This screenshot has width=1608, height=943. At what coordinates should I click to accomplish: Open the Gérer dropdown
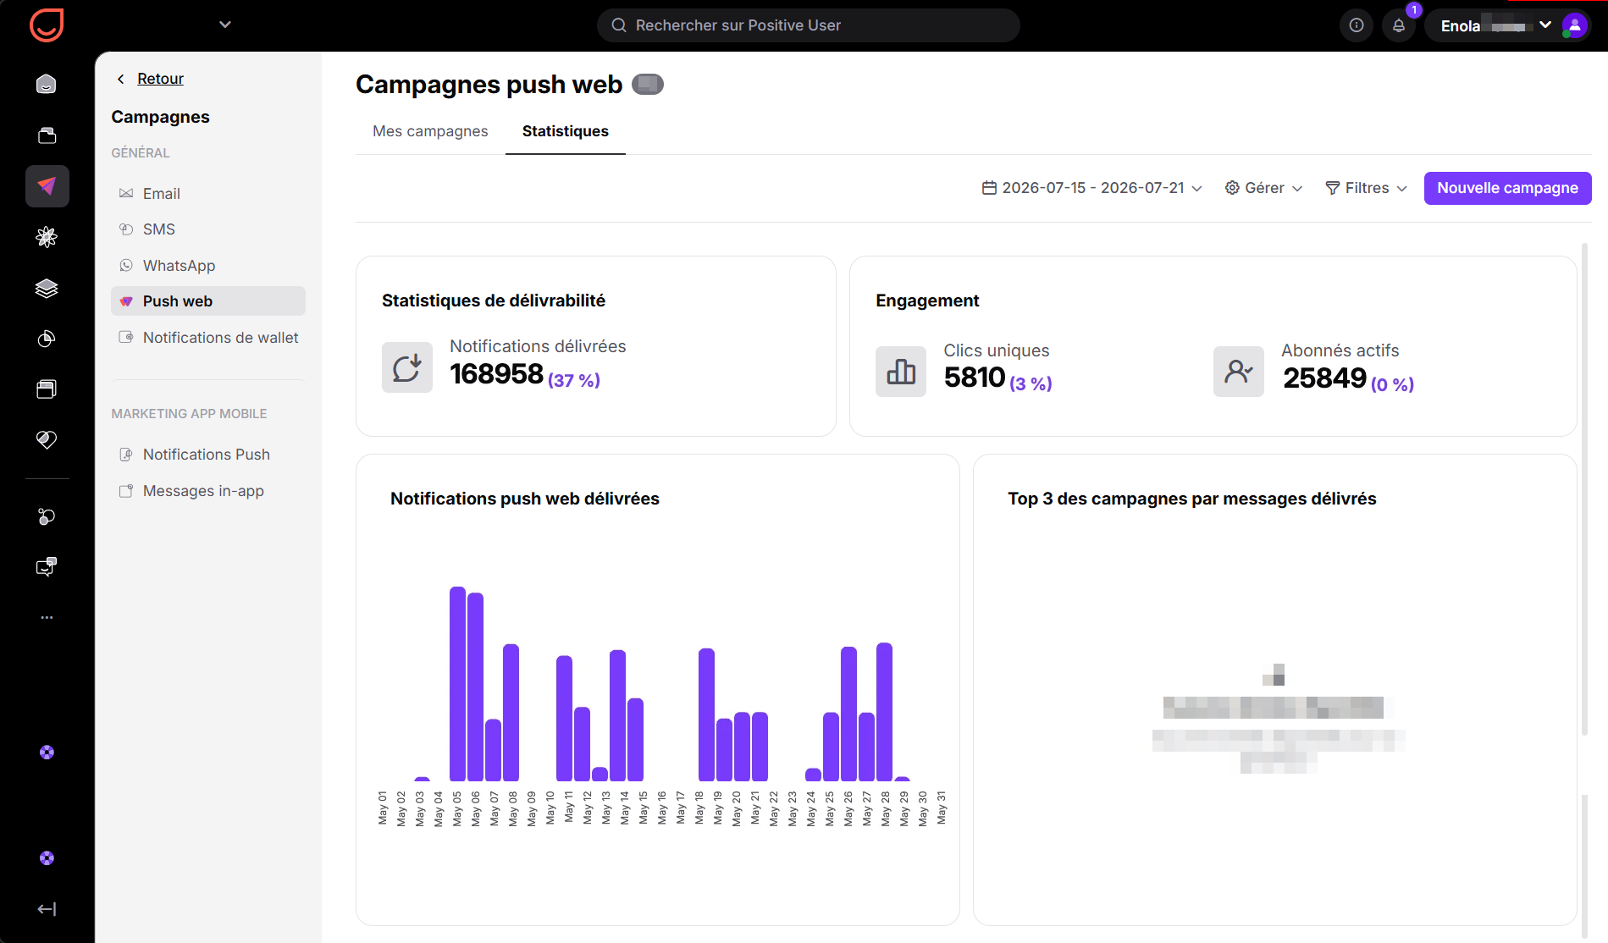pos(1264,188)
